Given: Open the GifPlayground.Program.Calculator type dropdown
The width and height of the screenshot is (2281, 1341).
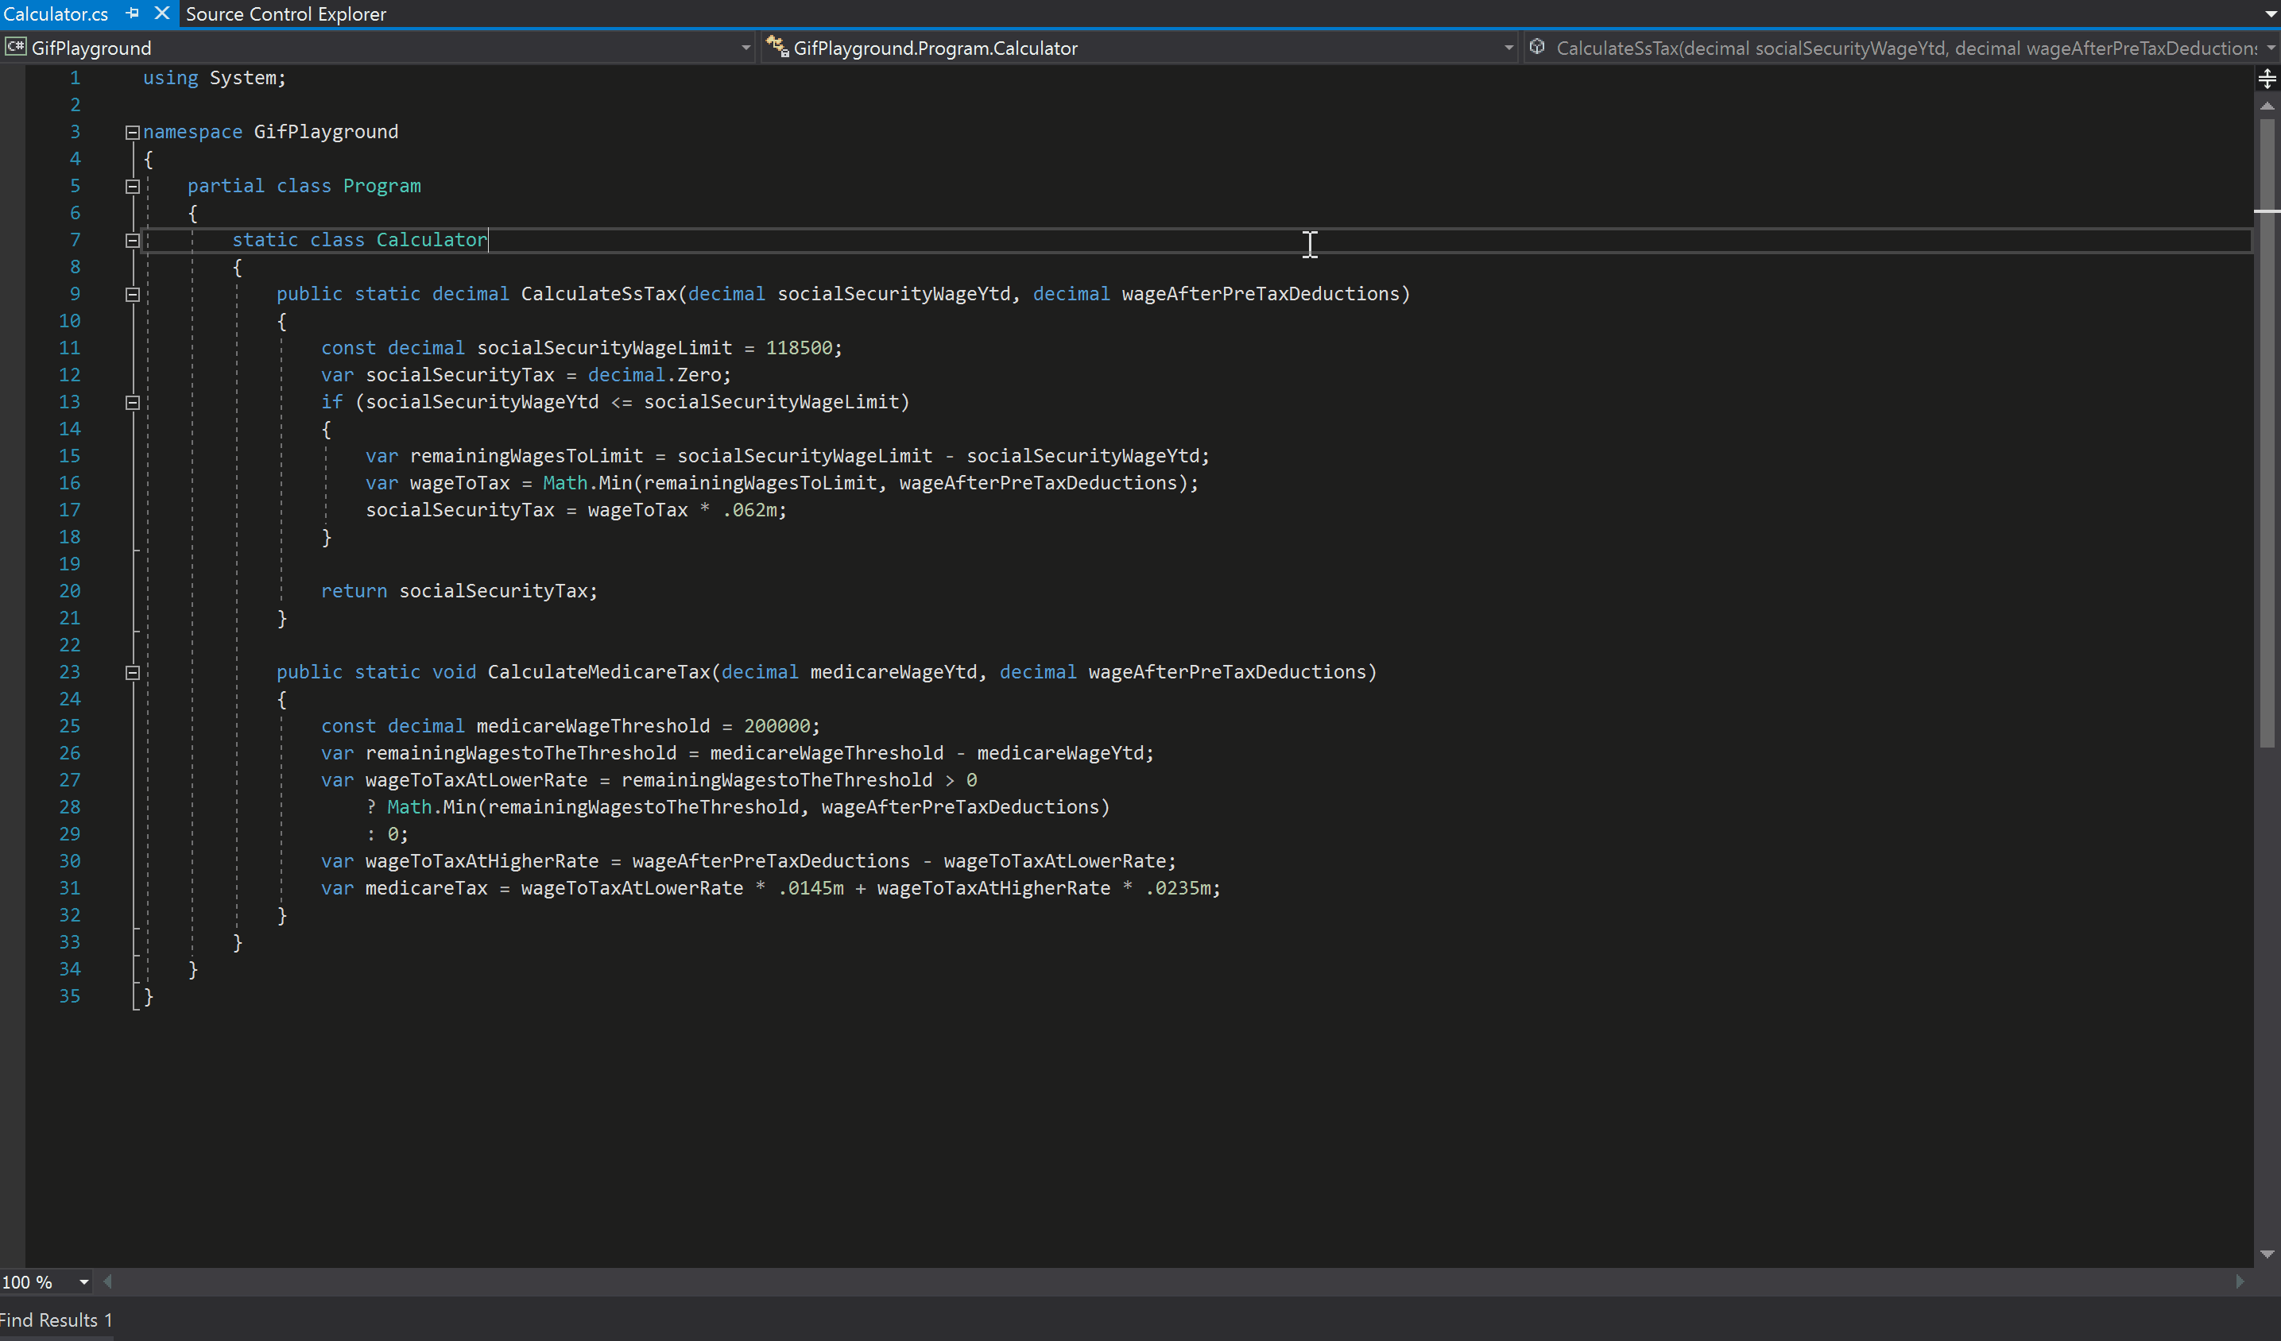Looking at the screenshot, I should coord(1508,48).
